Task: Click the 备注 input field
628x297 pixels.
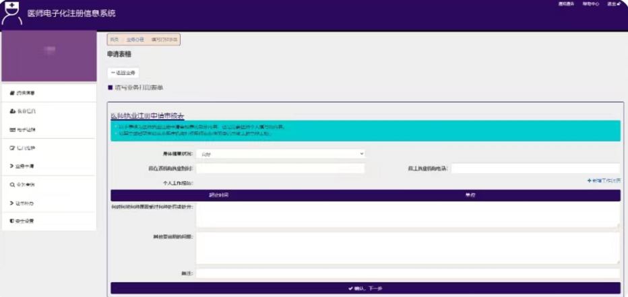Action: 407,273
